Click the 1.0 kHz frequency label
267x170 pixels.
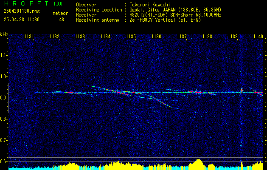click(x=4, y=76)
